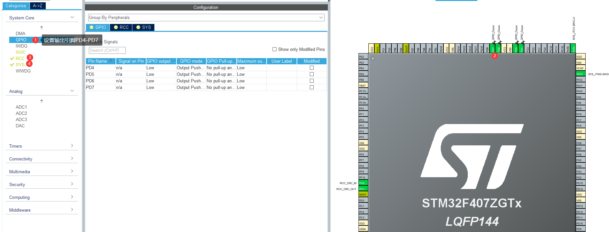Open the Group By Peripherals dropdown
This screenshot has height=232, width=609.
pyautogui.click(x=206, y=17)
